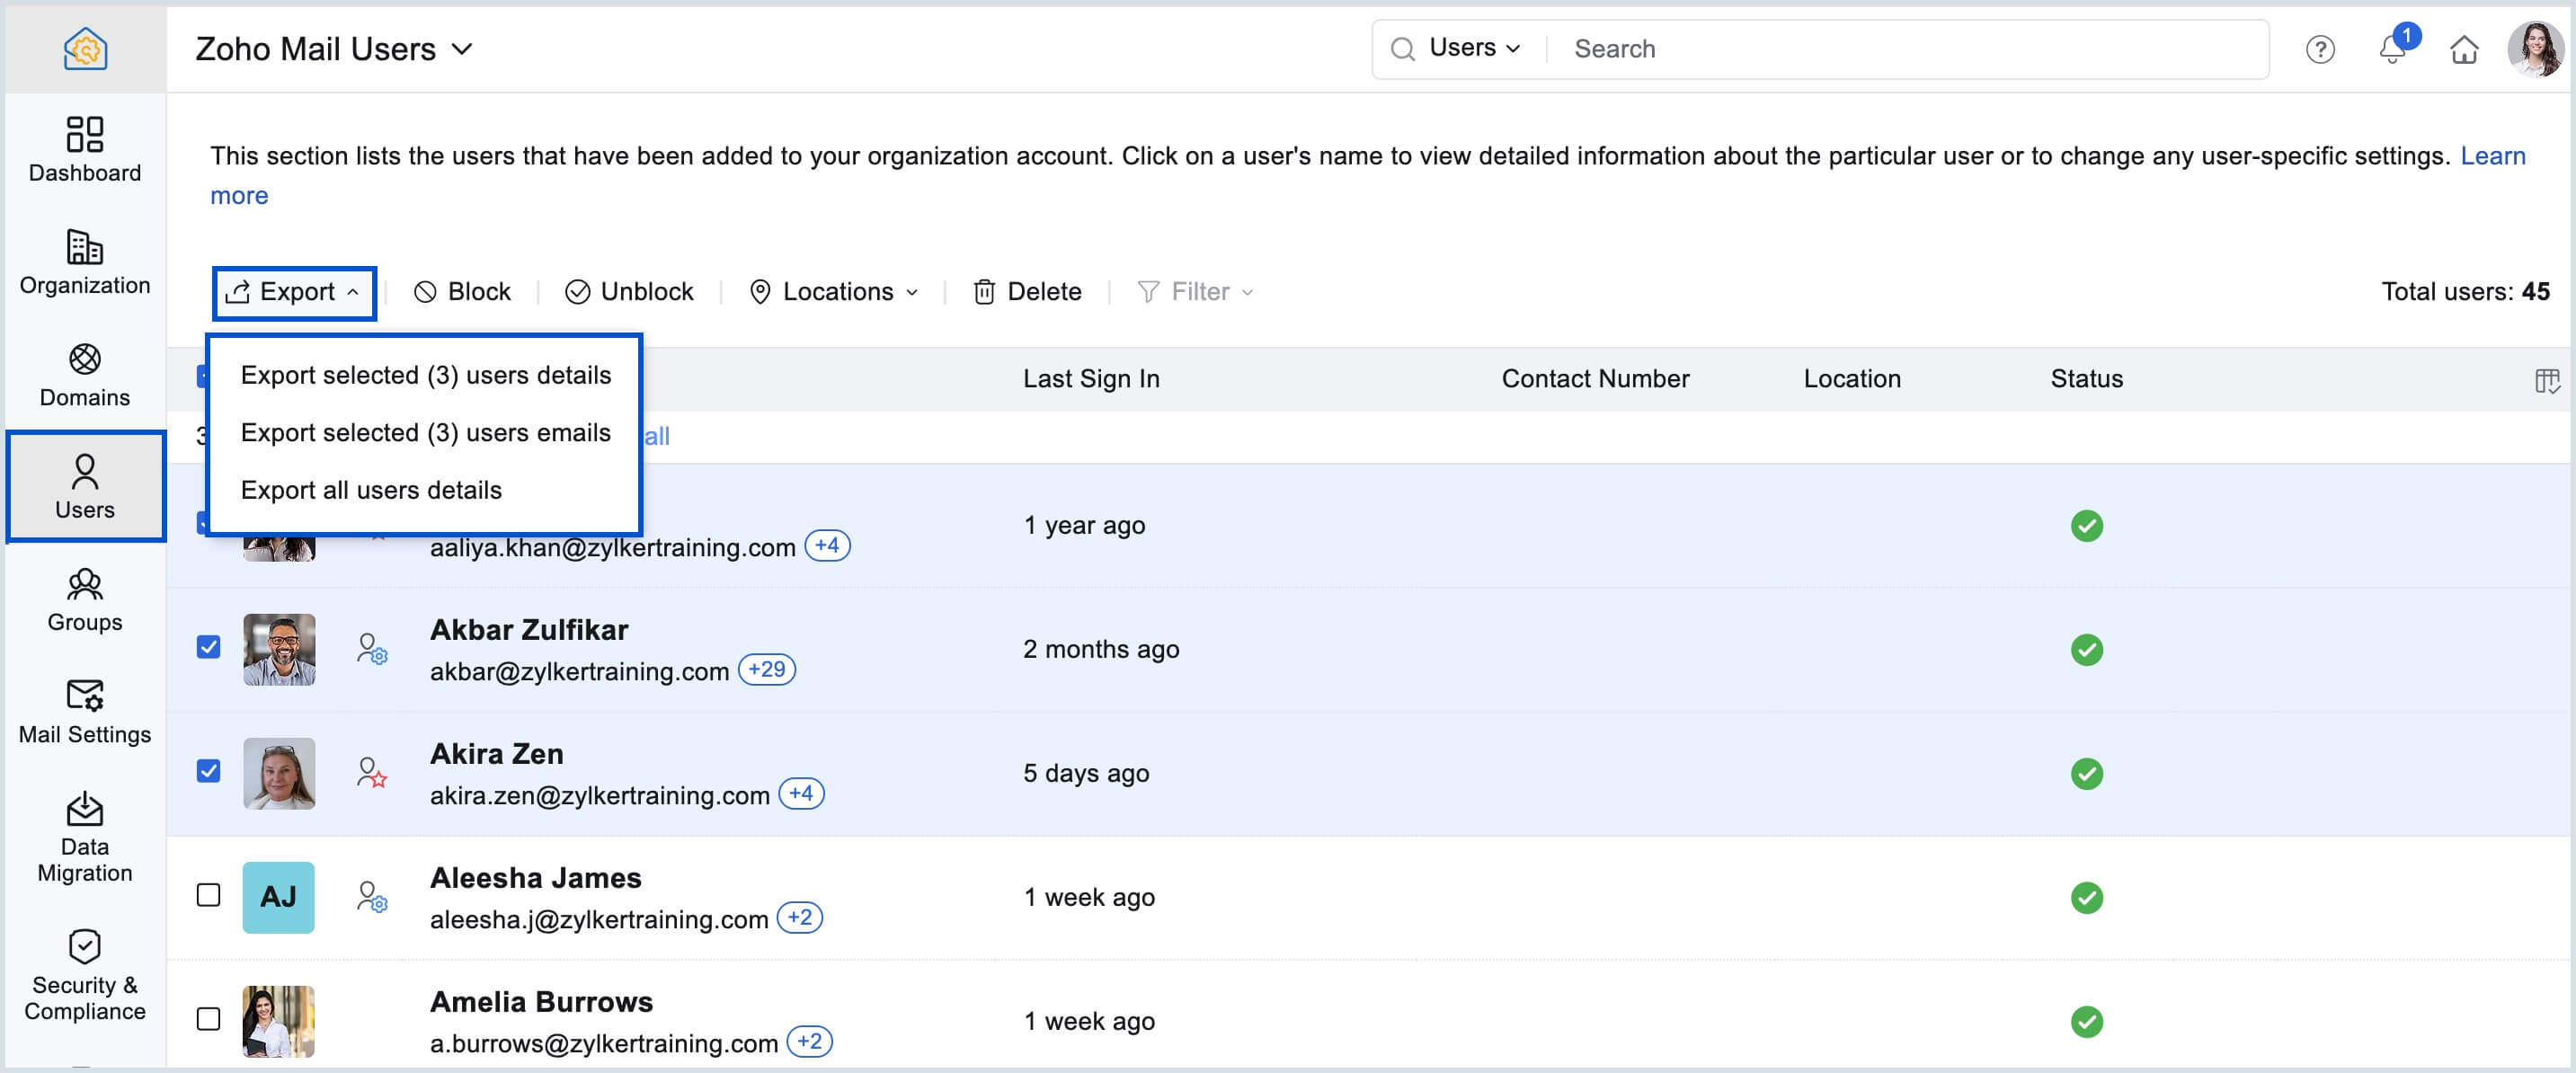
Task: Click the notifications bell icon
Action: click(x=2391, y=49)
